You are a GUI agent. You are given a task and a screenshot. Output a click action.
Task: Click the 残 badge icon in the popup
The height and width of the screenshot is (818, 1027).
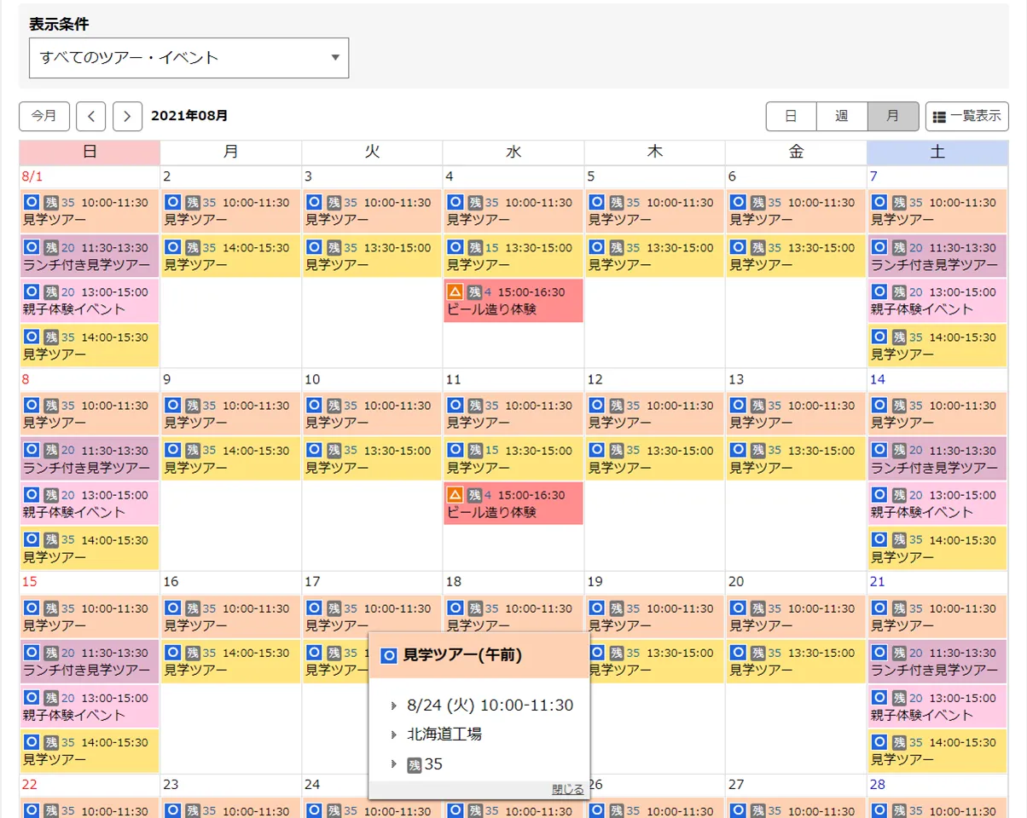click(415, 764)
